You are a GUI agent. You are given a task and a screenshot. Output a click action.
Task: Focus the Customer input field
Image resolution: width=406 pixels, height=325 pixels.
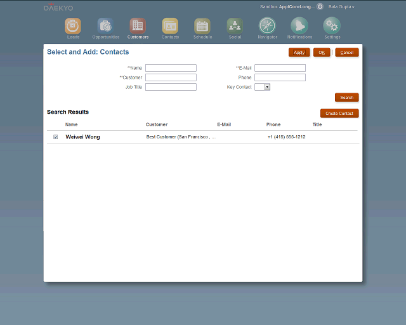171,77
